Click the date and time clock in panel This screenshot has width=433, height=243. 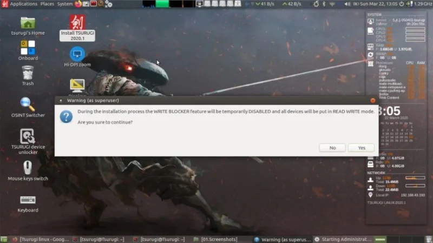pyautogui.click(x=378, y=4)
